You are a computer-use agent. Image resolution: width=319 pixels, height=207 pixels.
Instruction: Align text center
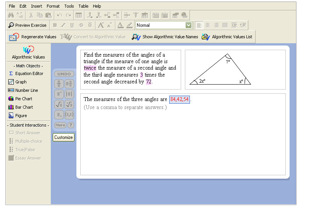click(x=207, y=25)
